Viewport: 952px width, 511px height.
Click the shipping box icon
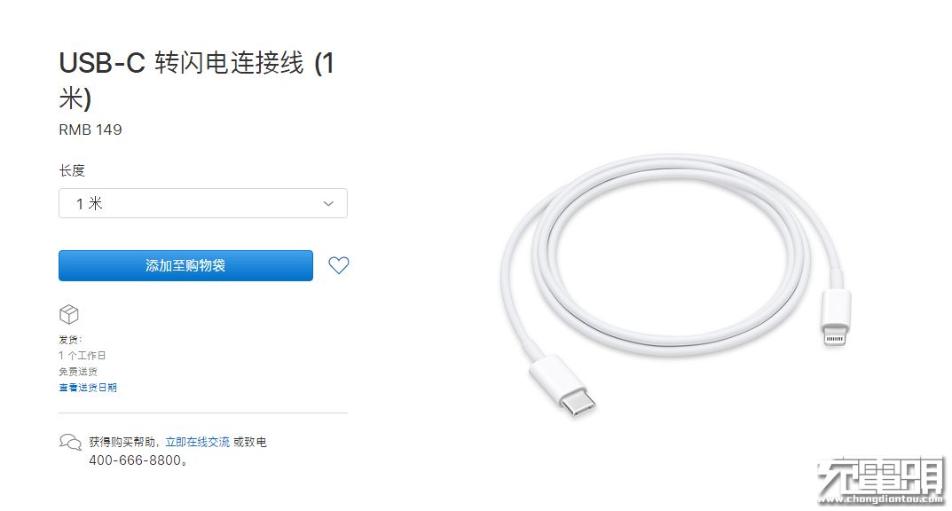pos(69,314)
